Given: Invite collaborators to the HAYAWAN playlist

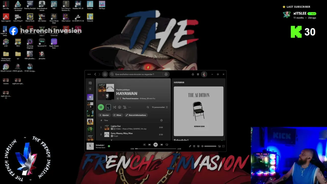Looking at the screenshot, I should (125, 107).
